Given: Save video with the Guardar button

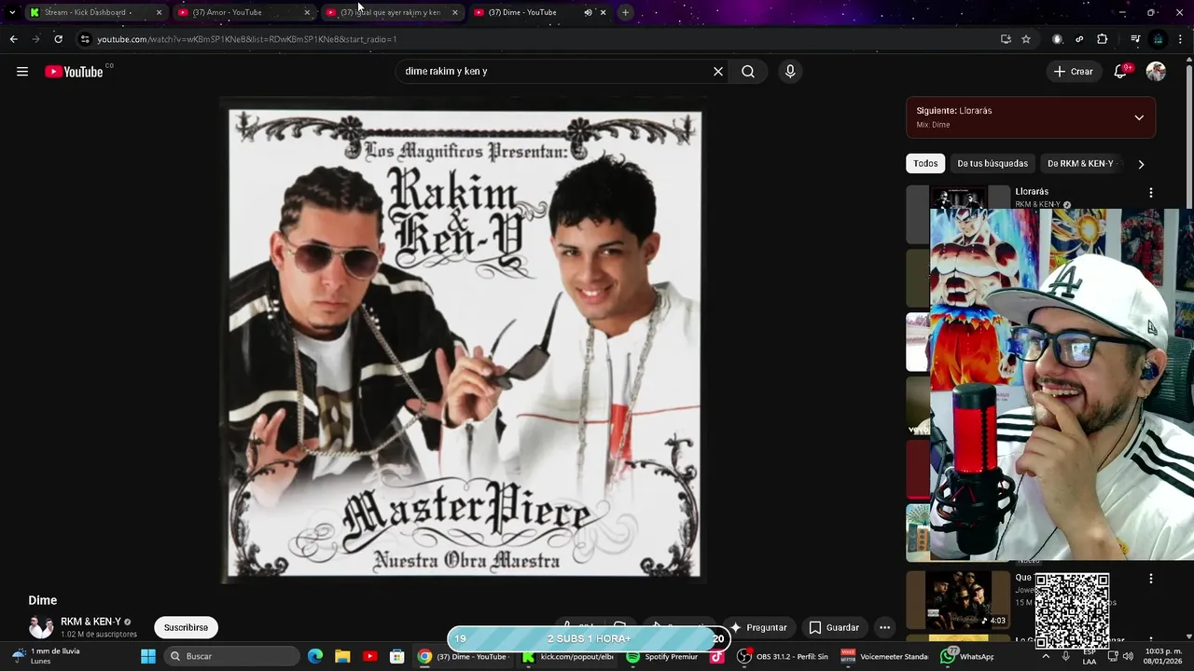Looking at the screenshot, I should point(834,627).
